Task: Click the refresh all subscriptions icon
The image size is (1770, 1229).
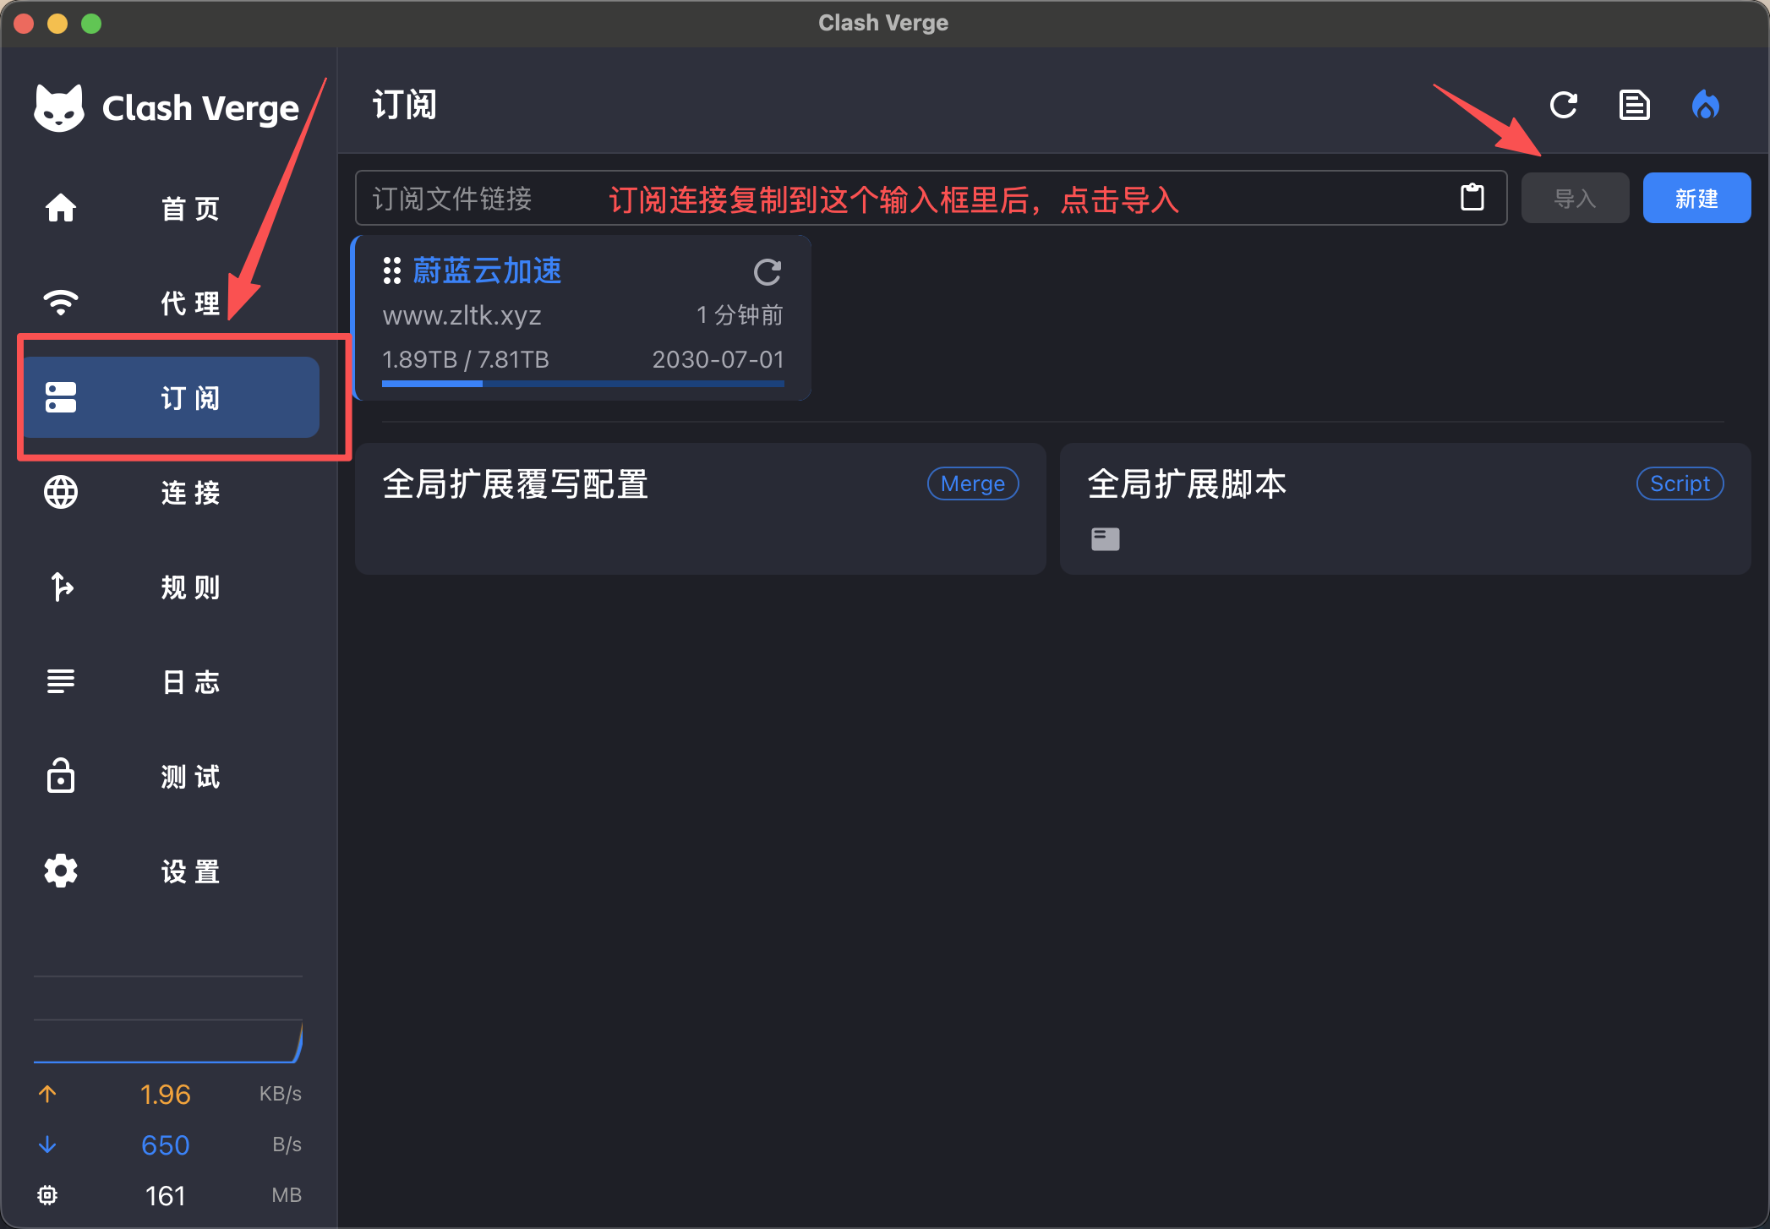Action: tap(1563, 105)
